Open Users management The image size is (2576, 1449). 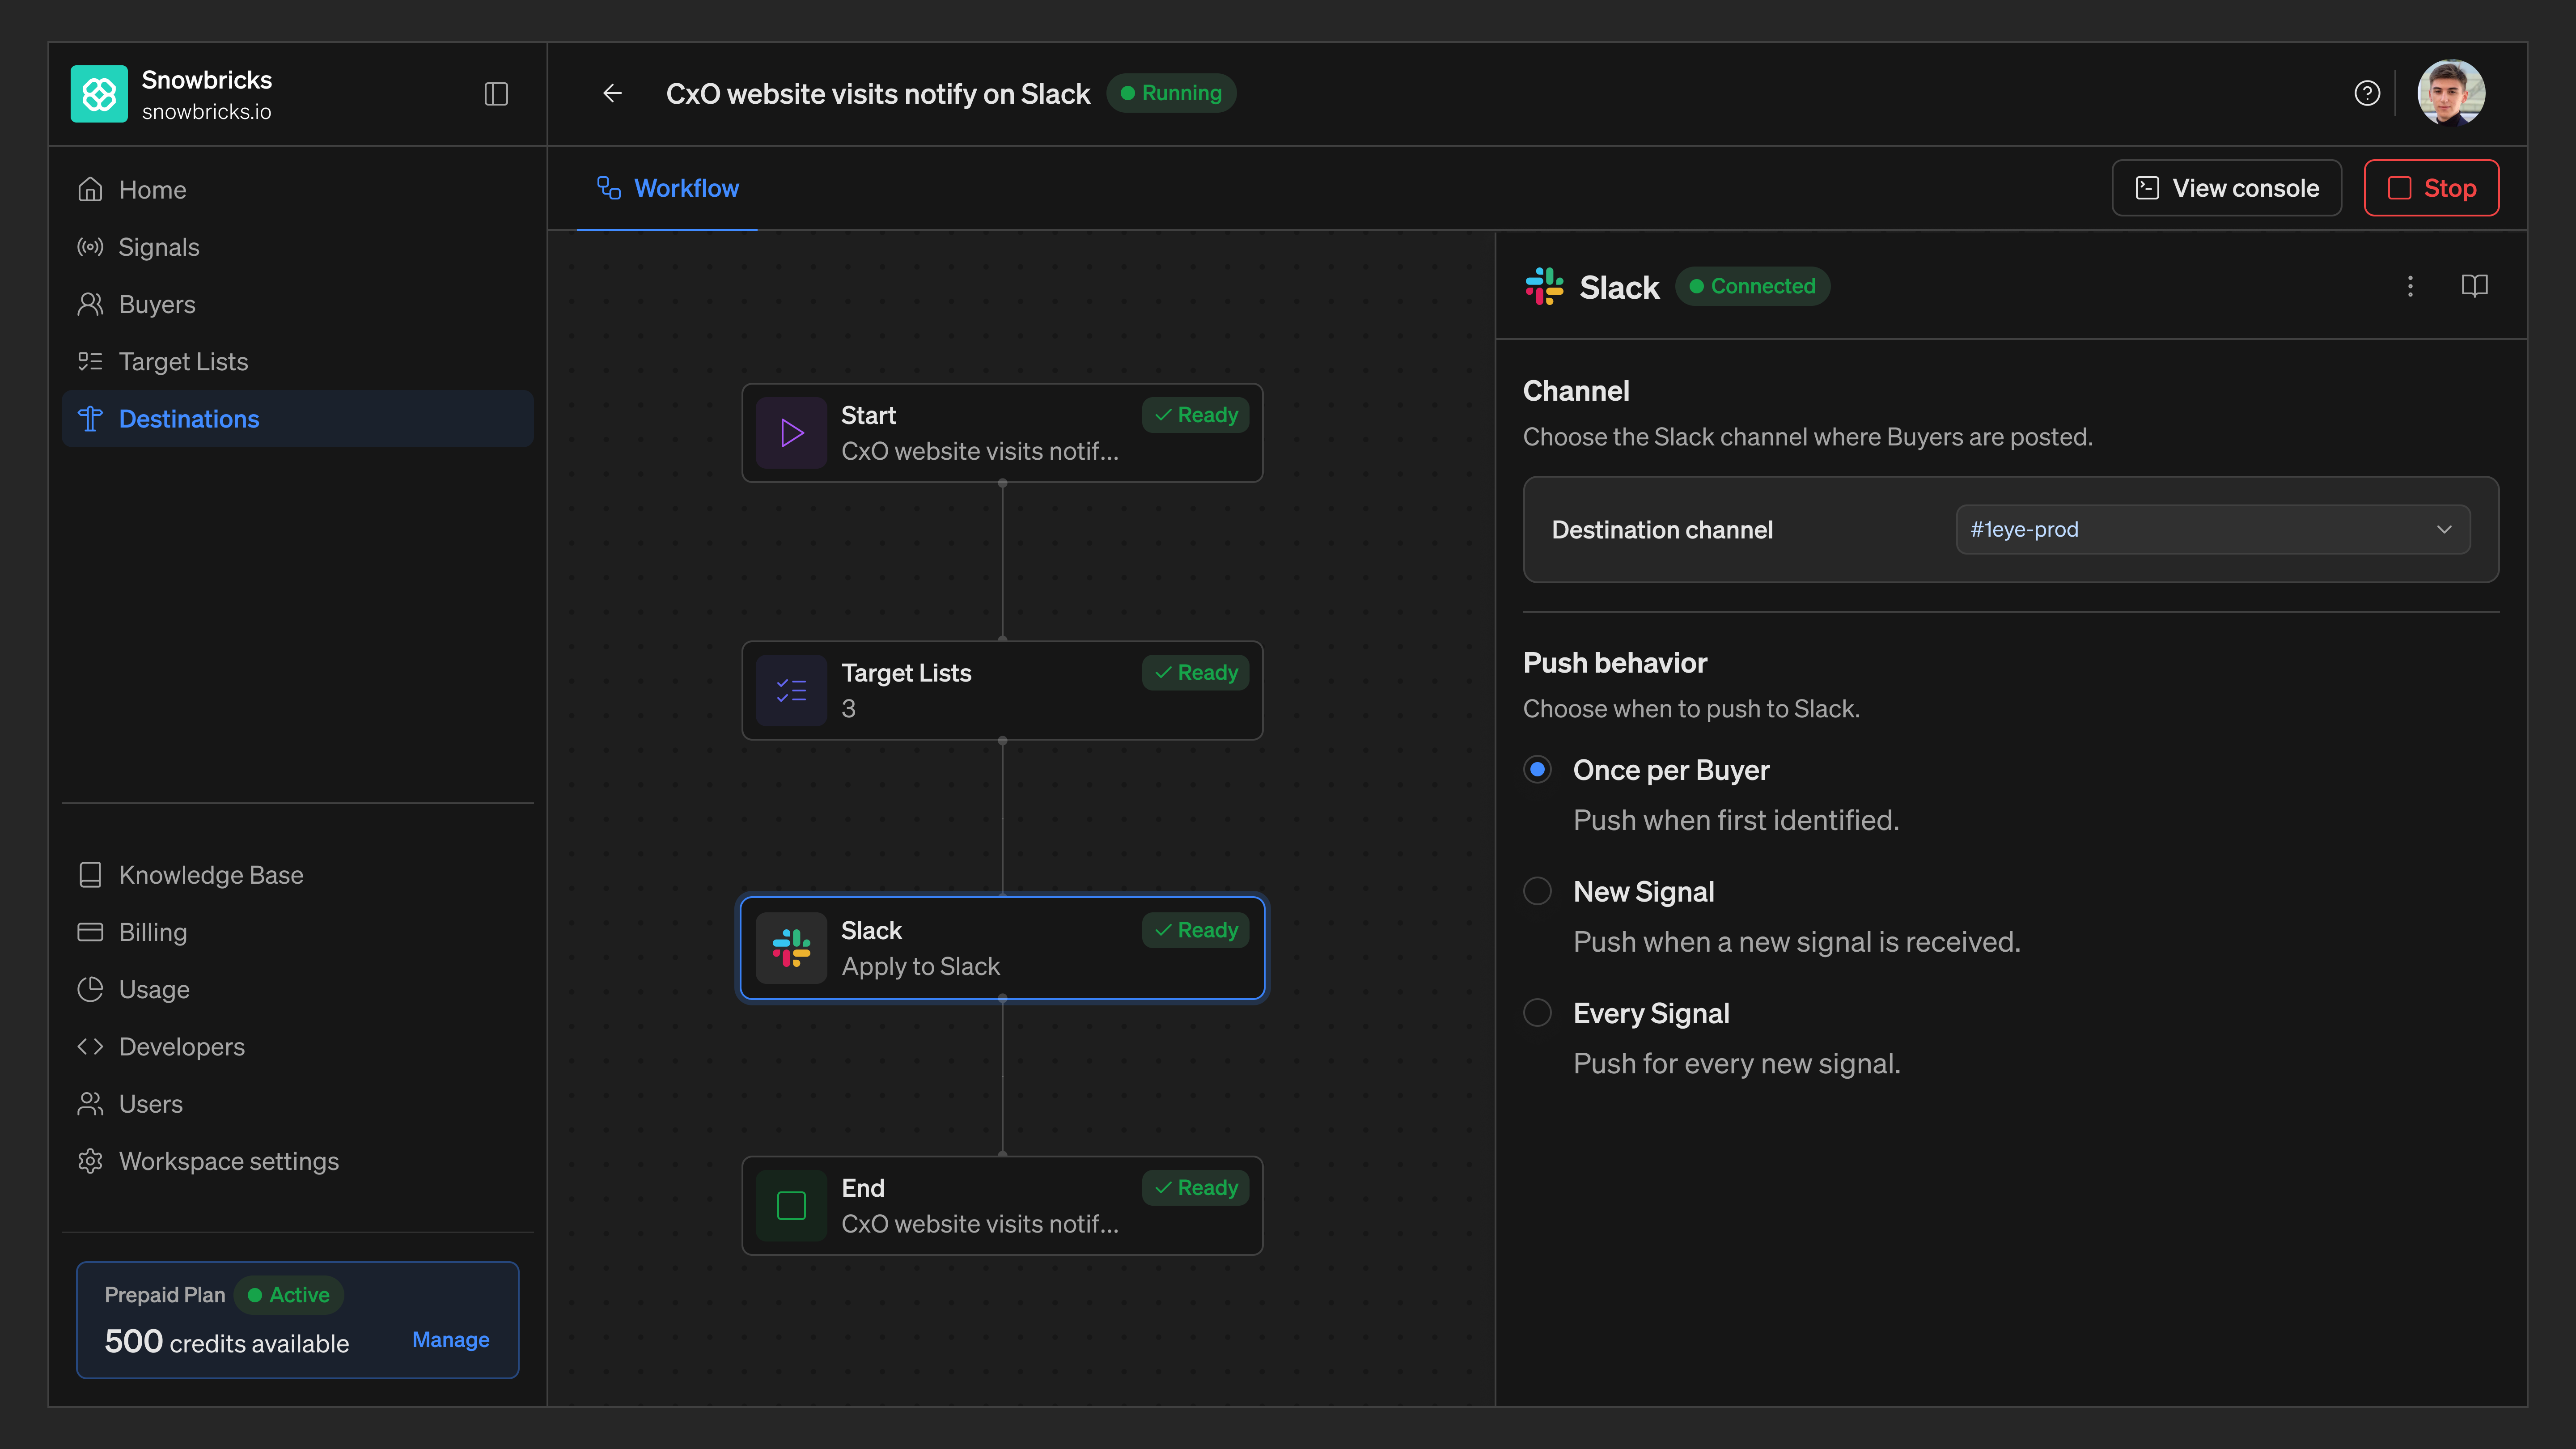(x=298, y=1104)
